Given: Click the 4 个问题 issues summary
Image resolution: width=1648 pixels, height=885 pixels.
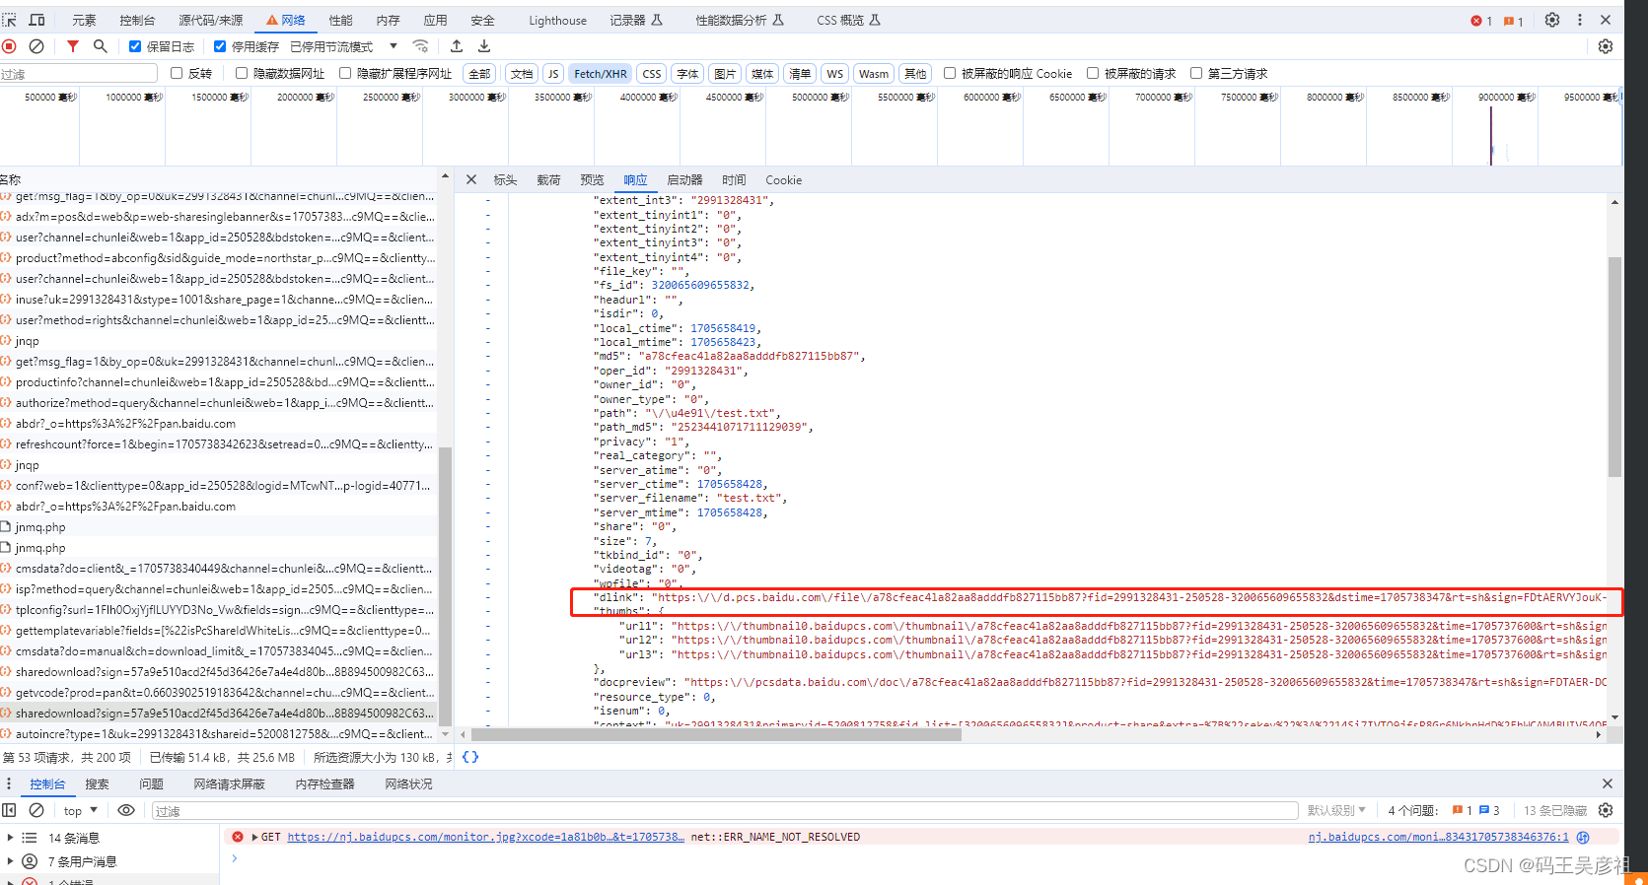Looking at the screenshot, I should (x=1413, y=810).
